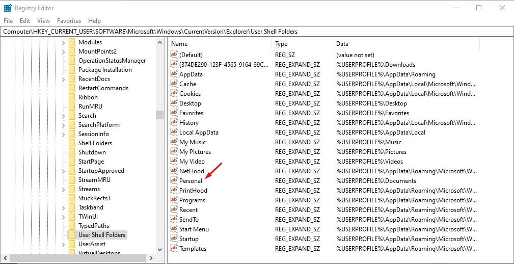
Task: Click the tree pane scroll down arrow
Action: pos(159,249)
